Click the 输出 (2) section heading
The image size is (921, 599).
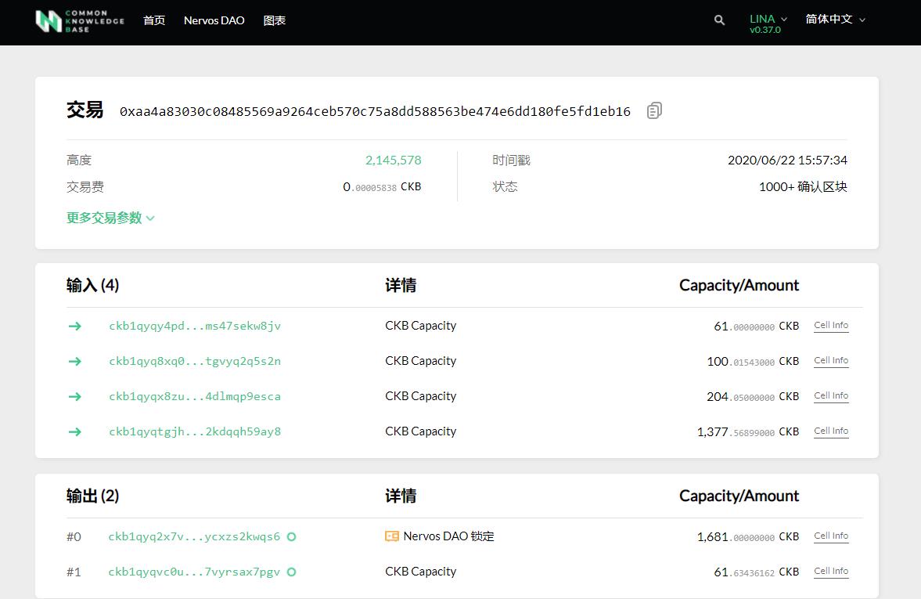[93, 496]
